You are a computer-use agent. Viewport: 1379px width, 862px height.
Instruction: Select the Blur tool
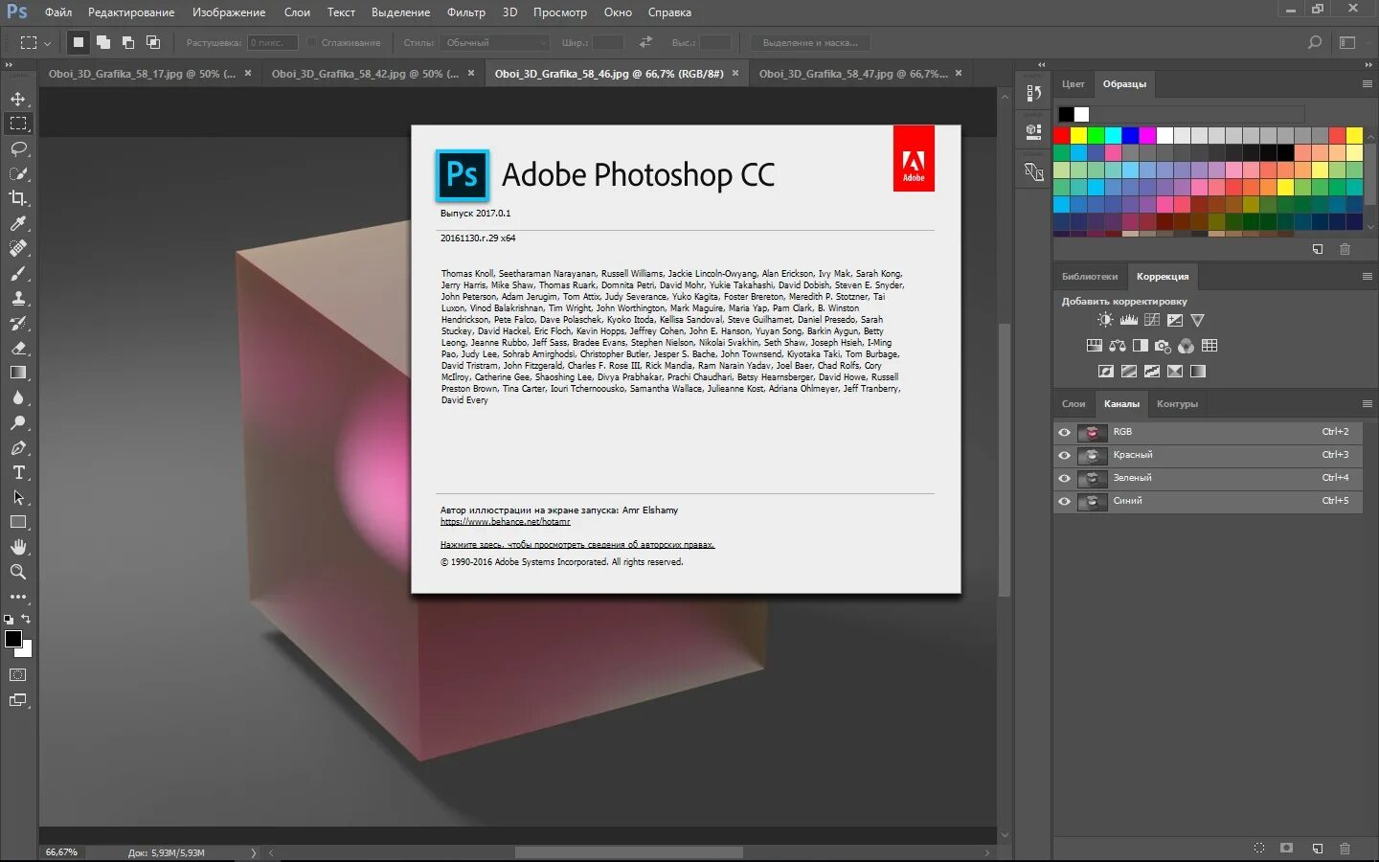pyautogui.click(x=18, y=397)
